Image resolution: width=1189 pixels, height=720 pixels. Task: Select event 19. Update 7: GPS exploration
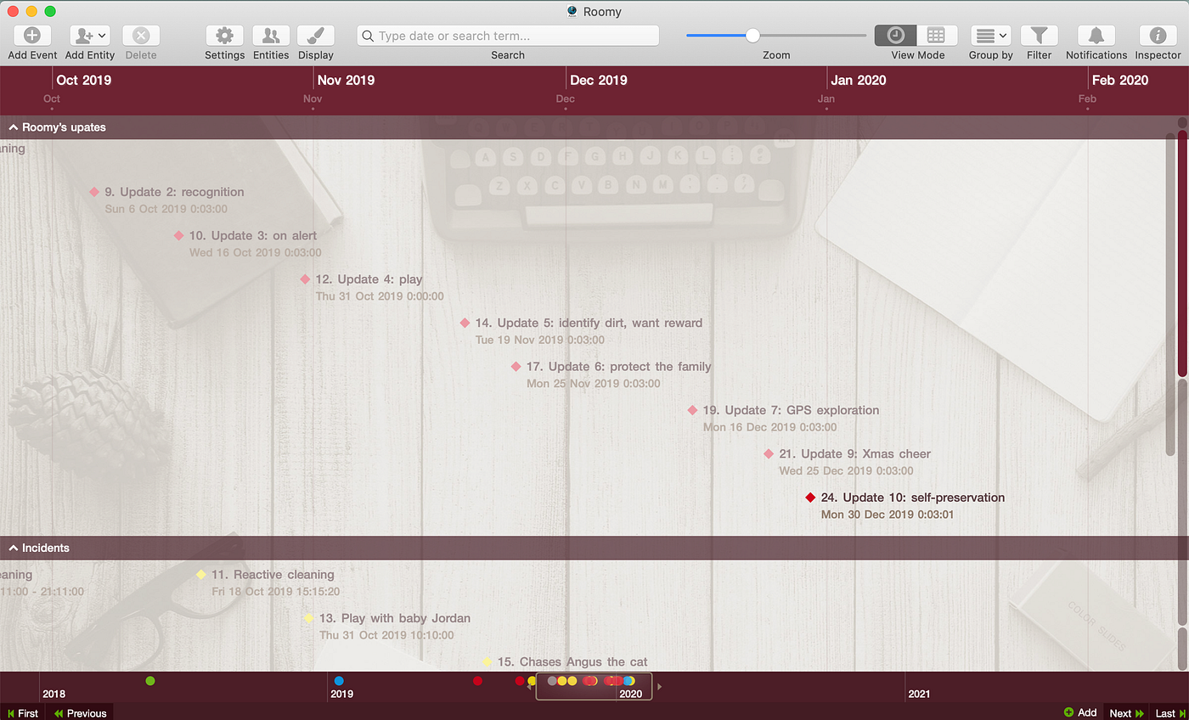tap(791, 410)
